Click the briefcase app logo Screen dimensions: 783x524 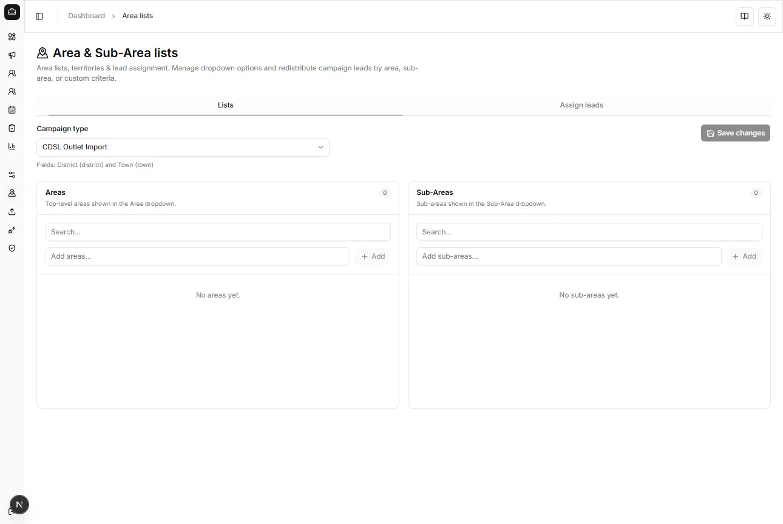[12, 12]
